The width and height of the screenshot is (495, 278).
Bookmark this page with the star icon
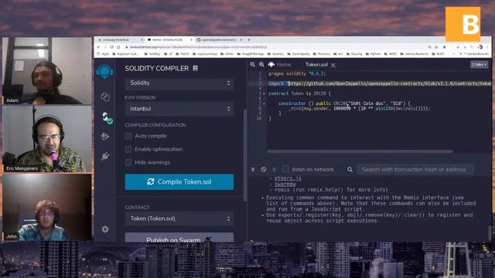coord(444,47)
